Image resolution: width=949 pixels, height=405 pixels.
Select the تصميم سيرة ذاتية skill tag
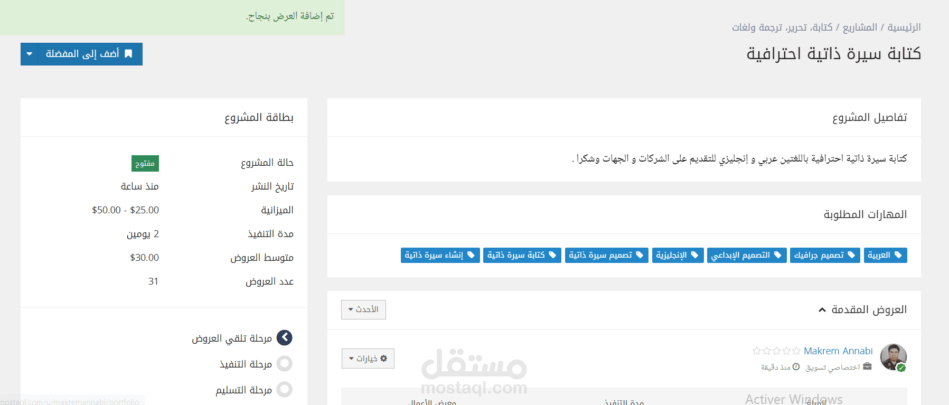tap(607, 255)
